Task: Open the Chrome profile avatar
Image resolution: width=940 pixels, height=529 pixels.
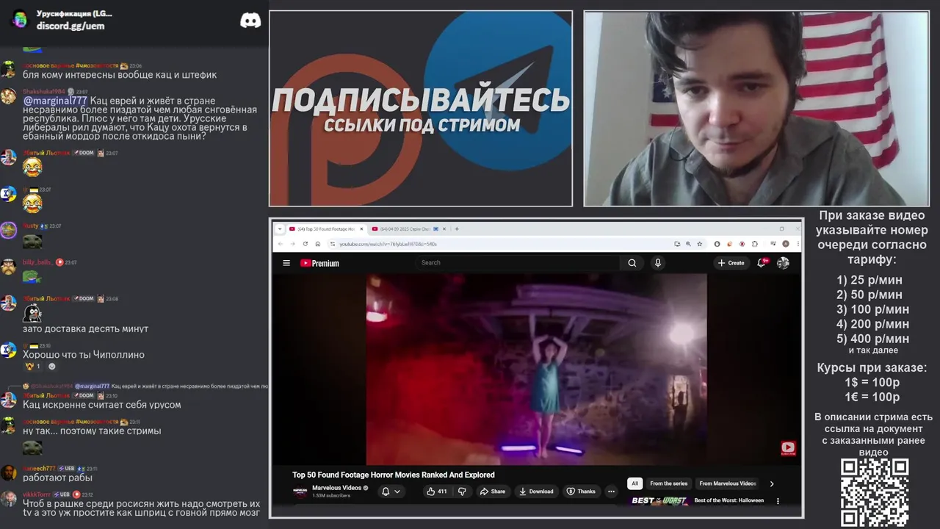Action: [786, 244]
